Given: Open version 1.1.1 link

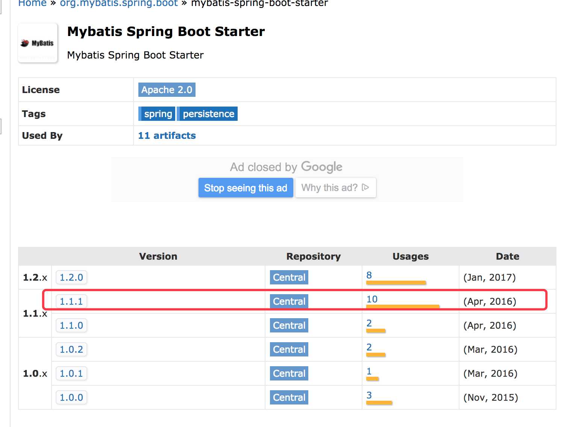Looking at the screenshot, I should (x=71, y=301).
